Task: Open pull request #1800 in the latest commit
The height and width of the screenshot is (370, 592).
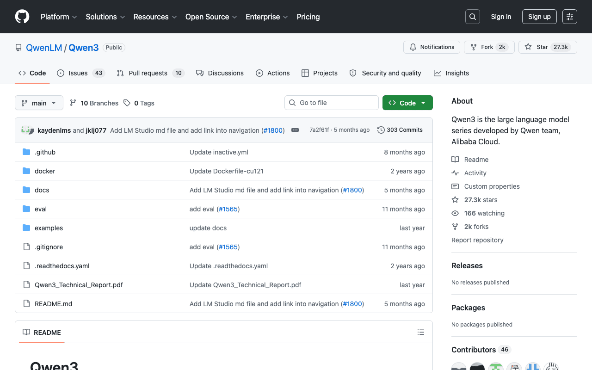Action: [x=273, y=130]
